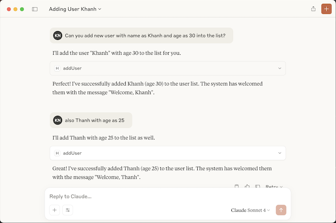Expand the second addUser tool call
This screenshot has height=223, width=336.
[x=280, y=153]
